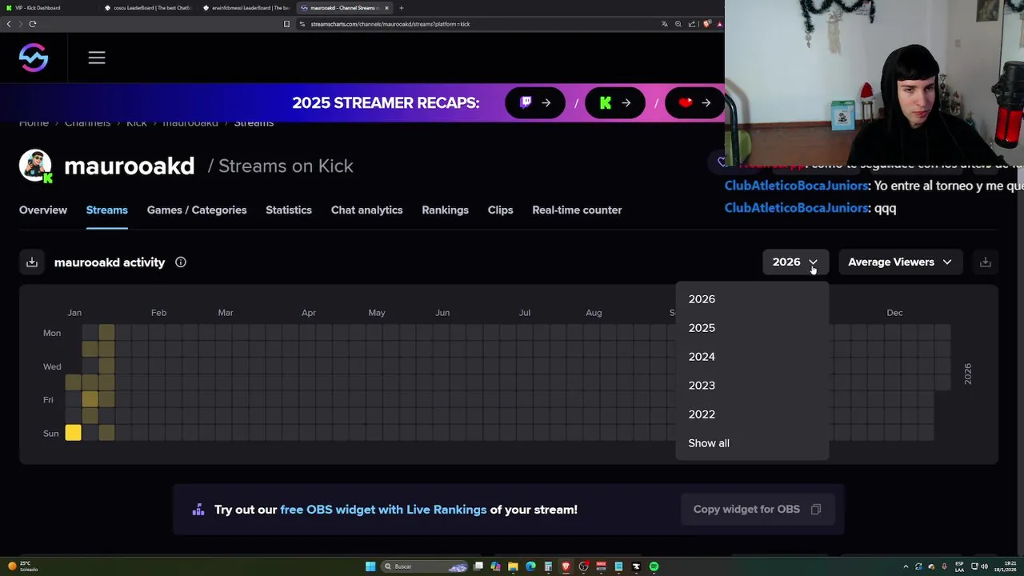Open the free OBS widget link

pos(383,510)
